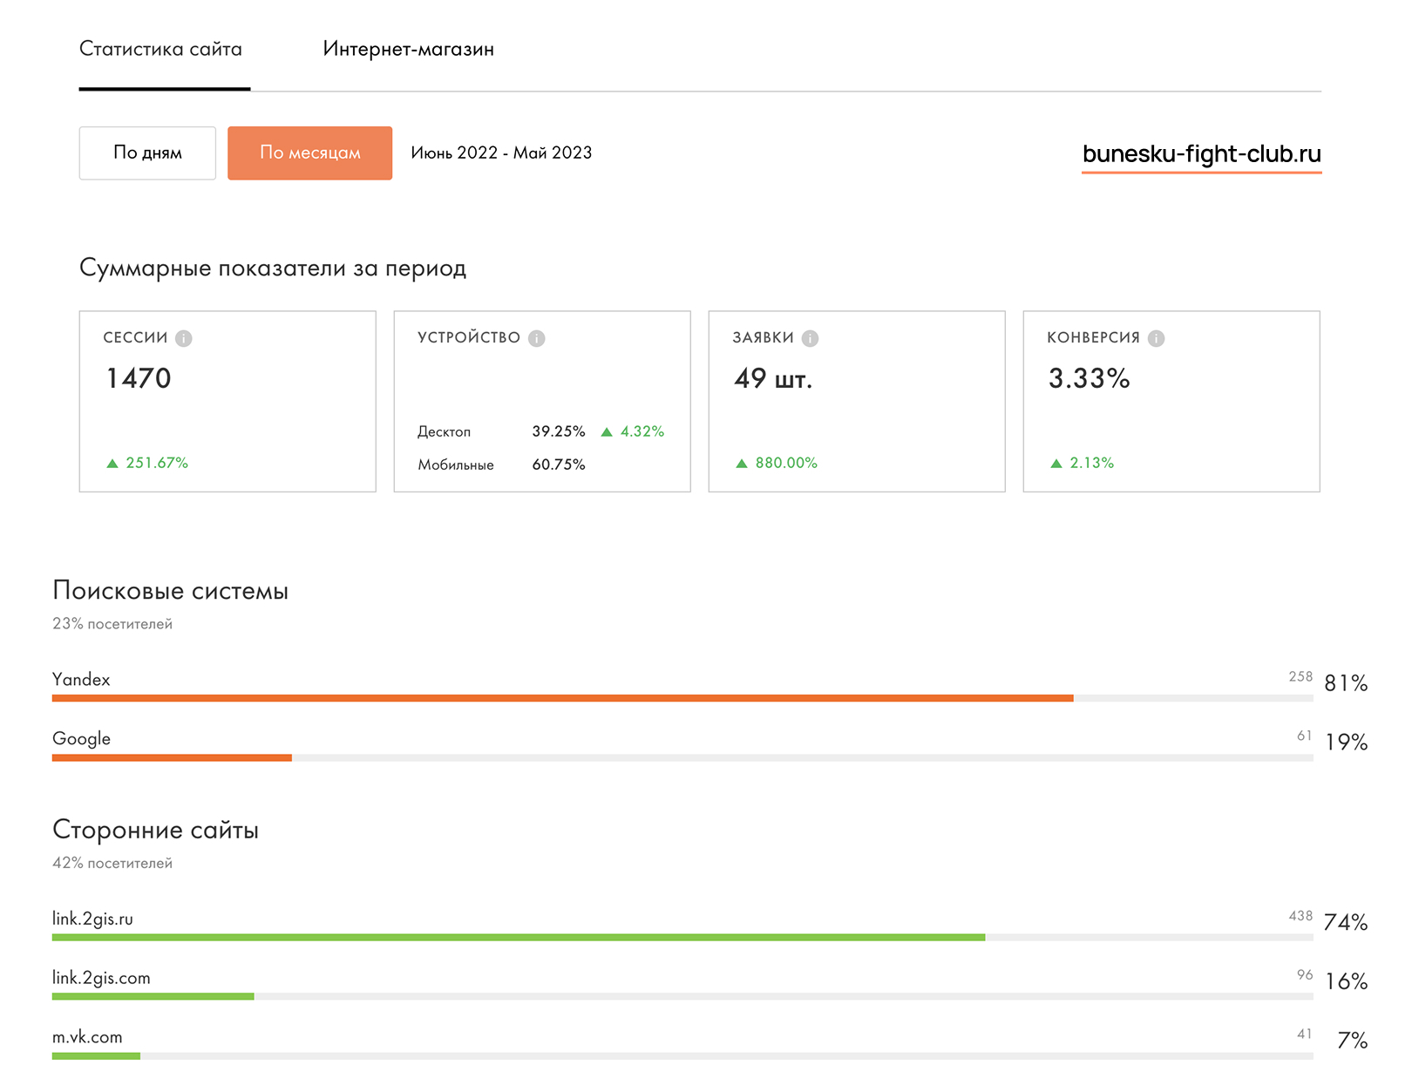Click the link.2gis.com referrer entry
1412x1065 pixels.
click(x=101, y=978)
